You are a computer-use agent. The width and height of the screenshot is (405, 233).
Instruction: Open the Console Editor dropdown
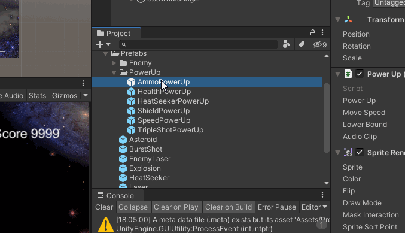(314, 207)
